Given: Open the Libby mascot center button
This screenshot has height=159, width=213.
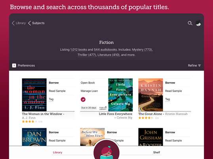Looking at the screenshot, I should click(x=106, y=149).
